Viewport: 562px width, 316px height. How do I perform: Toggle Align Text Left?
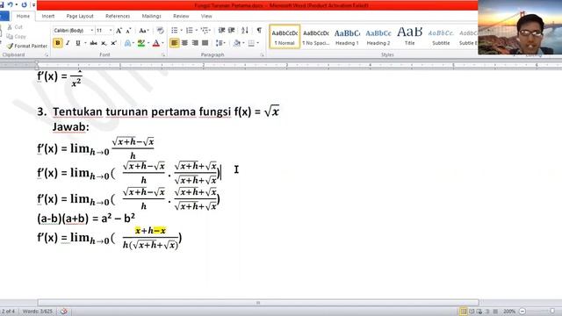[174, 43]
